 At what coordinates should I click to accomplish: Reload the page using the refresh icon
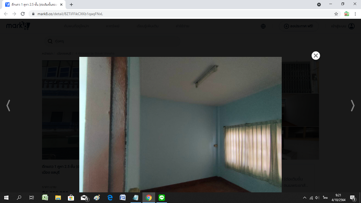tap(23, 14)
